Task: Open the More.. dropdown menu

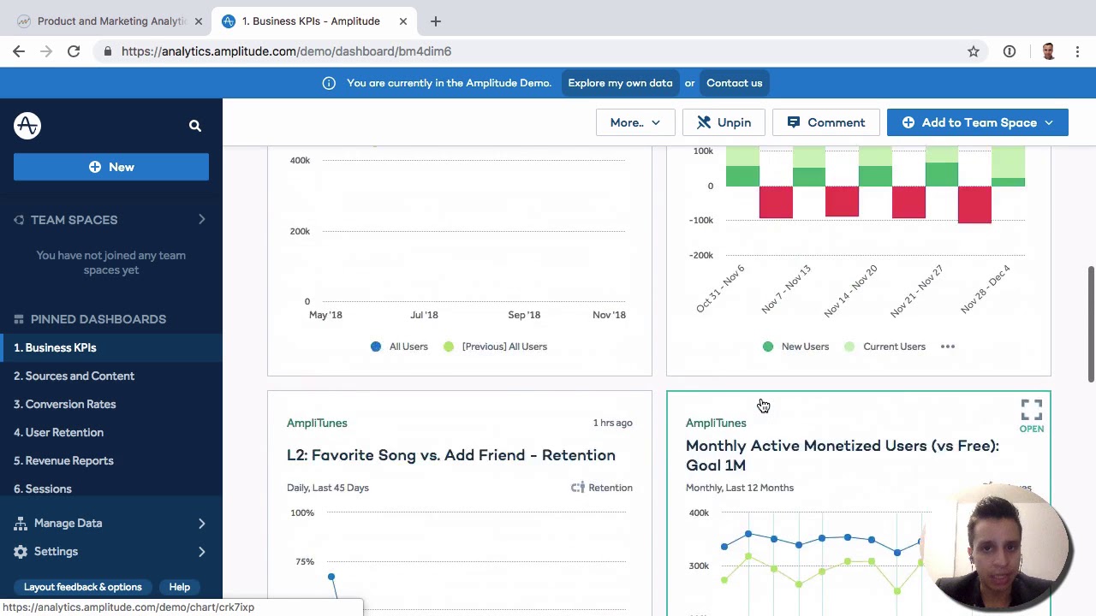Action: tap(634, 122)
